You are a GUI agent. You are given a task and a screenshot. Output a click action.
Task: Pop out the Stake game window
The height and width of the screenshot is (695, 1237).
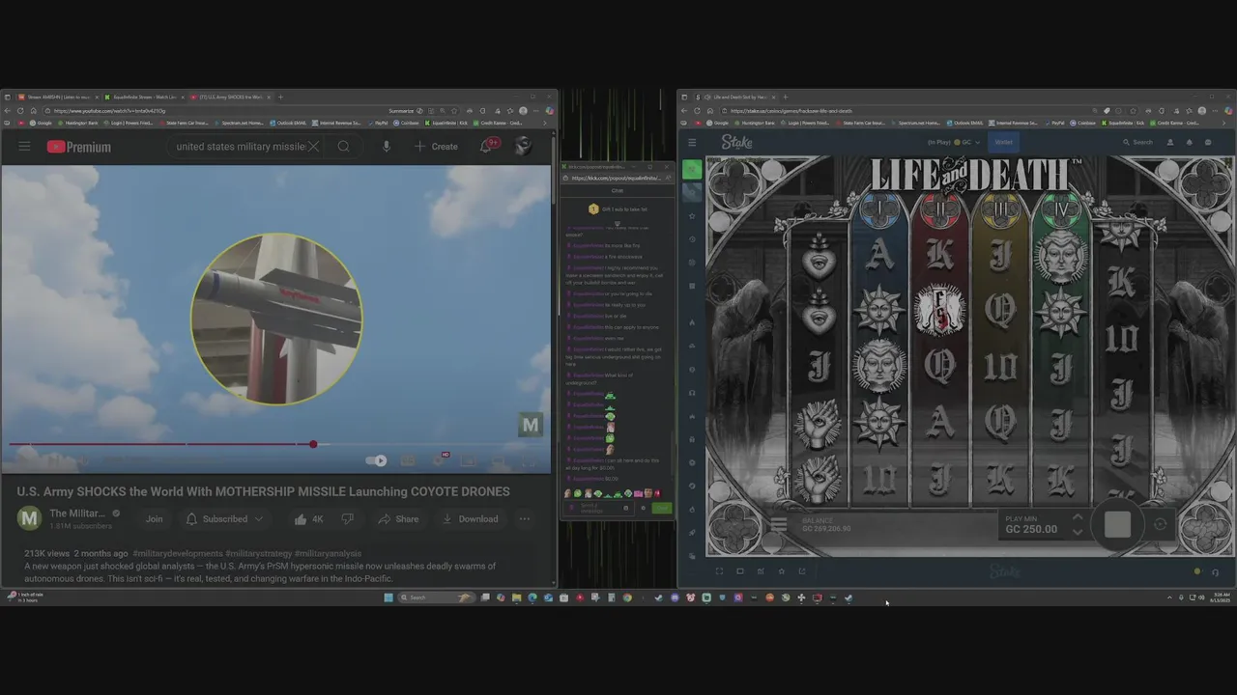pyautogui.click(x=802, y=570)
